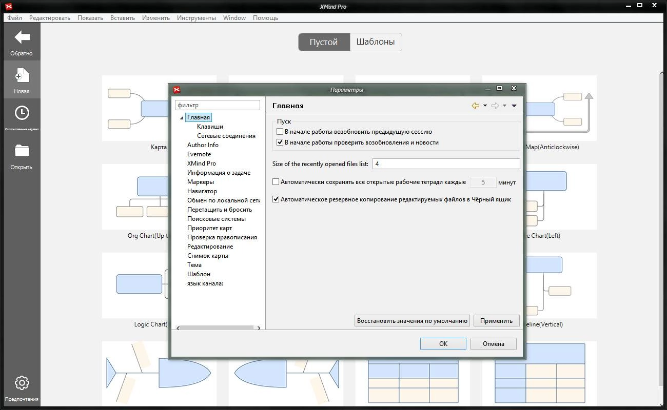Select Сетевые соединения in preferences tree
The image size is (667, 410).
[226, 136]
